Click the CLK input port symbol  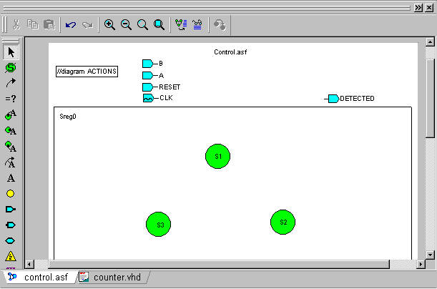[x=147, y=98]
